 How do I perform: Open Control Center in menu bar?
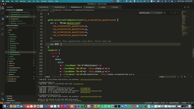[172, 1]
